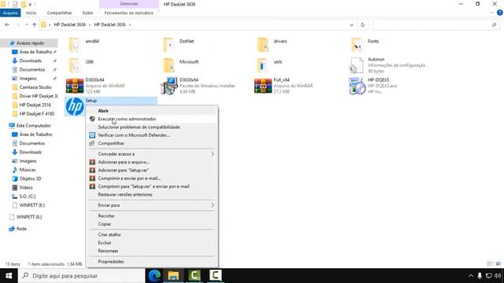Open the Início ribbon tab

[31, 13]
